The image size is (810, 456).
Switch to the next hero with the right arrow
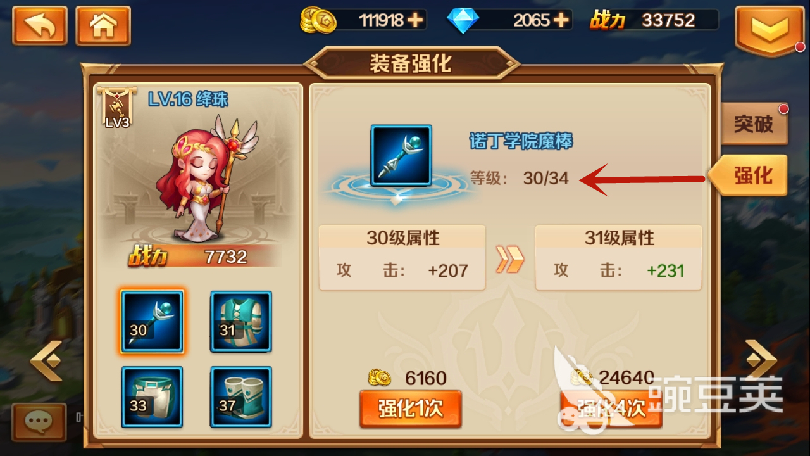[x=760, y=360]
